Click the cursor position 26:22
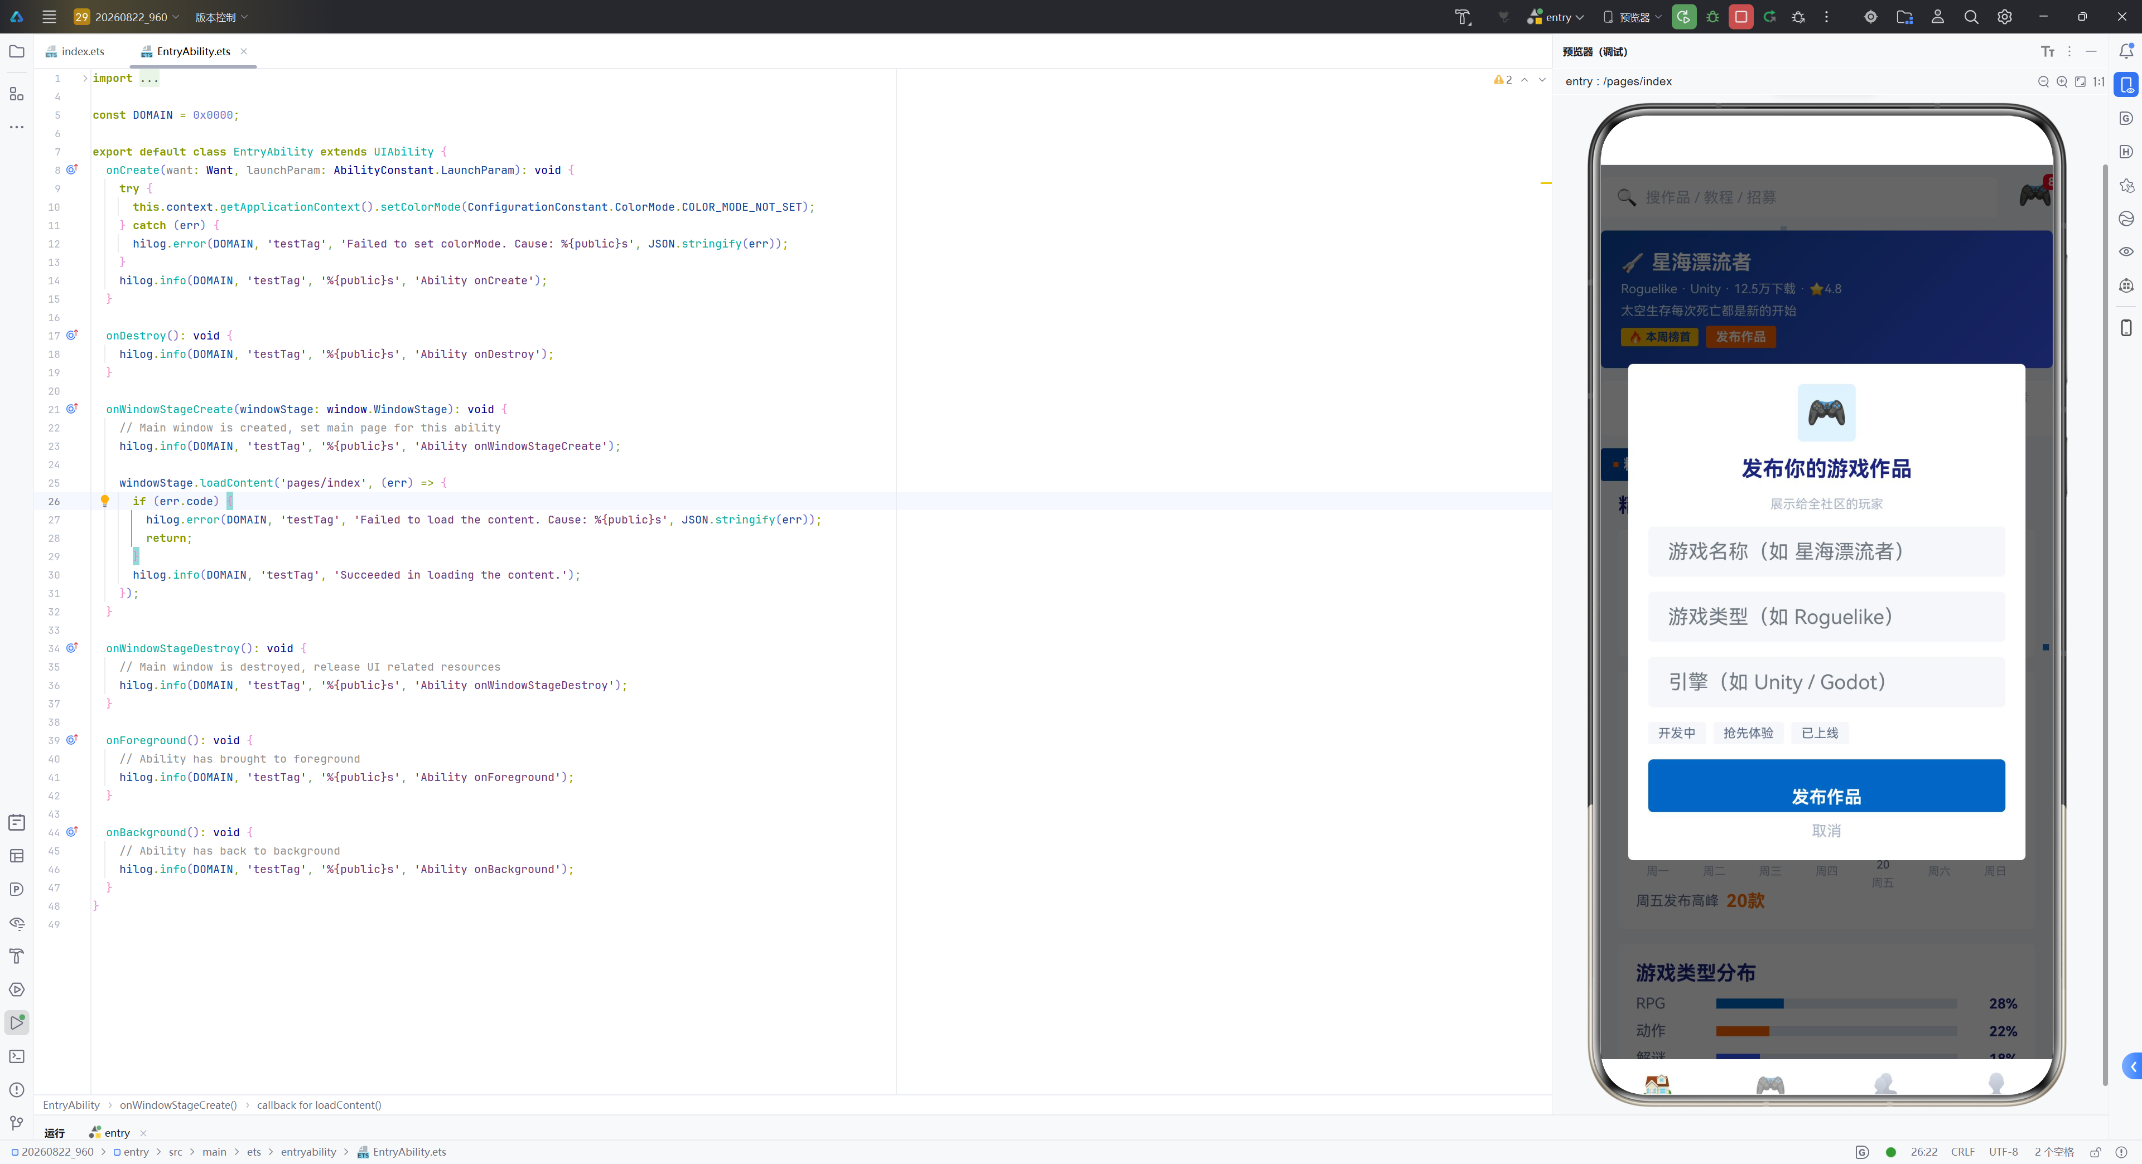Viewport: 2142px width, 1164px height. pyautogui.click(x=1924, y=1152)
